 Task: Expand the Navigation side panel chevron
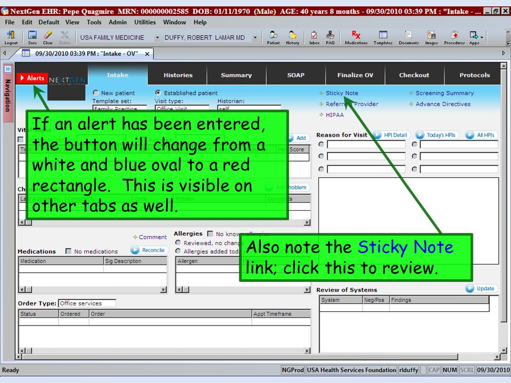click(7, 69)
